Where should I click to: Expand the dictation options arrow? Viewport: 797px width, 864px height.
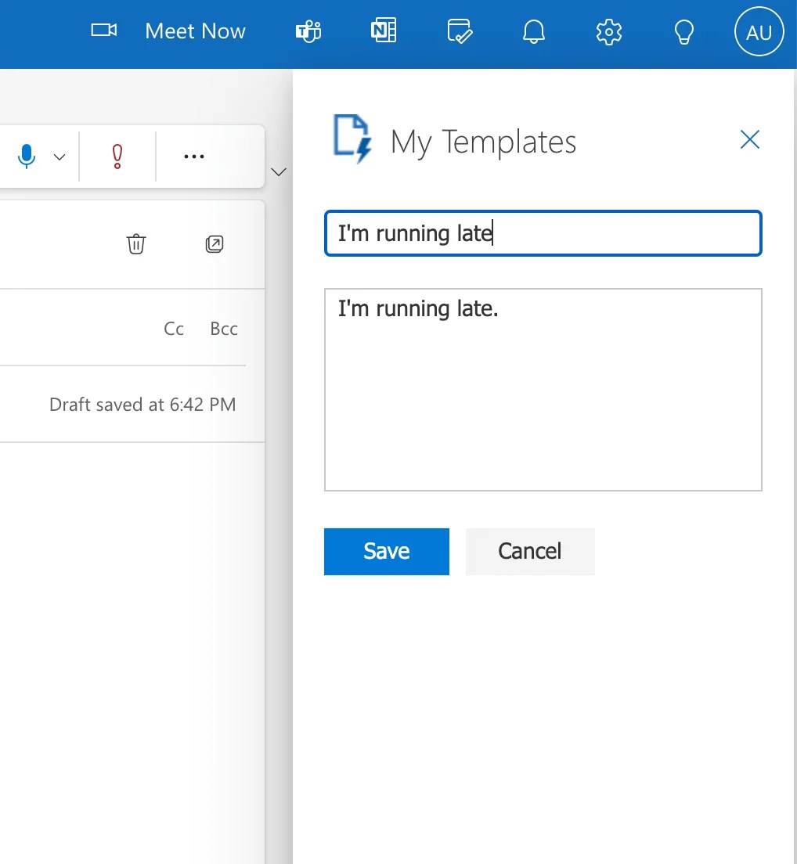(60, 157)
